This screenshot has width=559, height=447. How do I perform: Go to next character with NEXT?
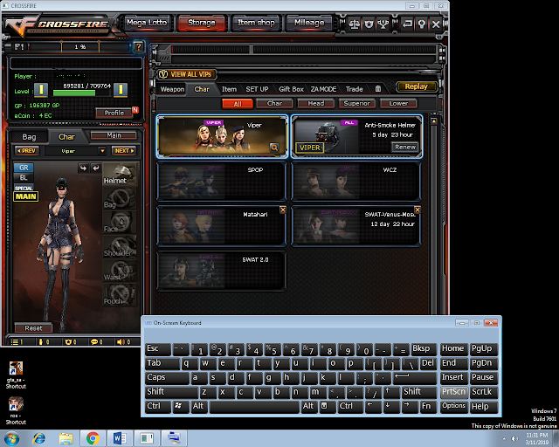coord(124,151)
